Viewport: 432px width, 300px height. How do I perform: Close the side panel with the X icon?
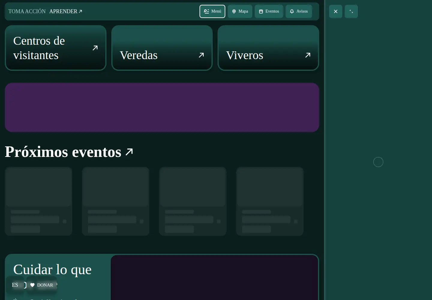coord(336,11)
